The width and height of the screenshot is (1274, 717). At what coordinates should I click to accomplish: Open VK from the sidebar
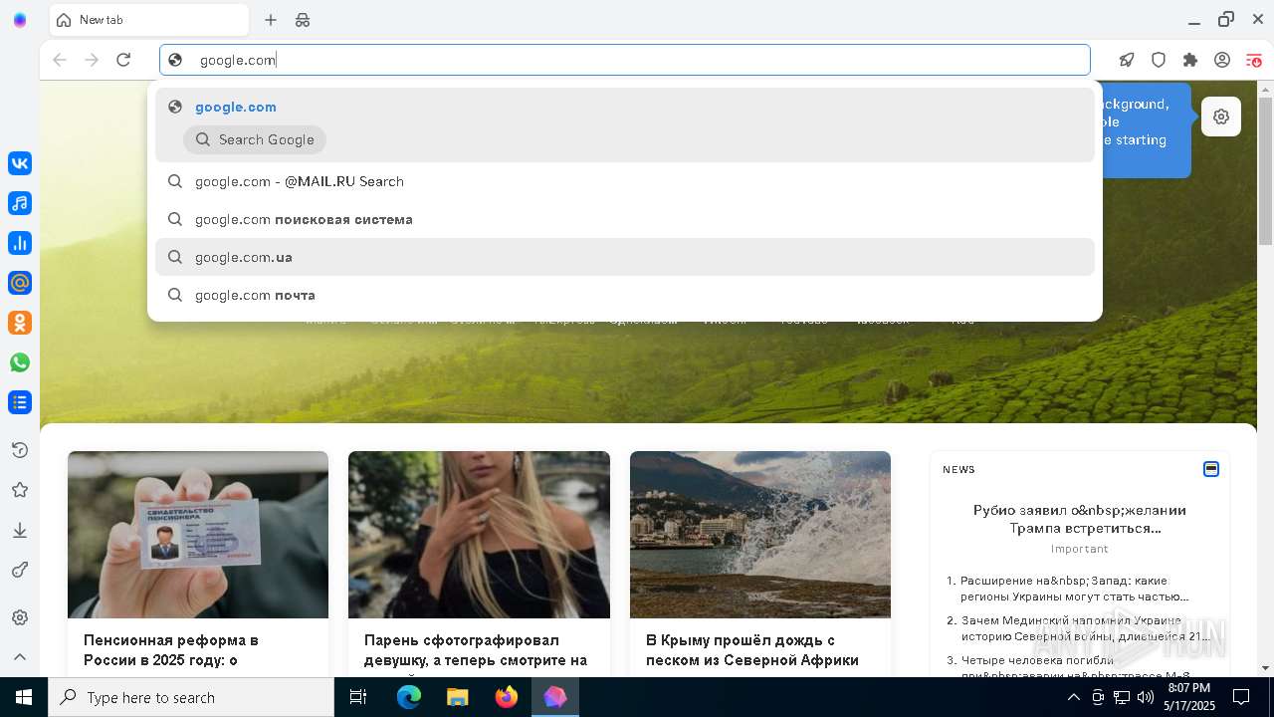[x=20, y=163]
